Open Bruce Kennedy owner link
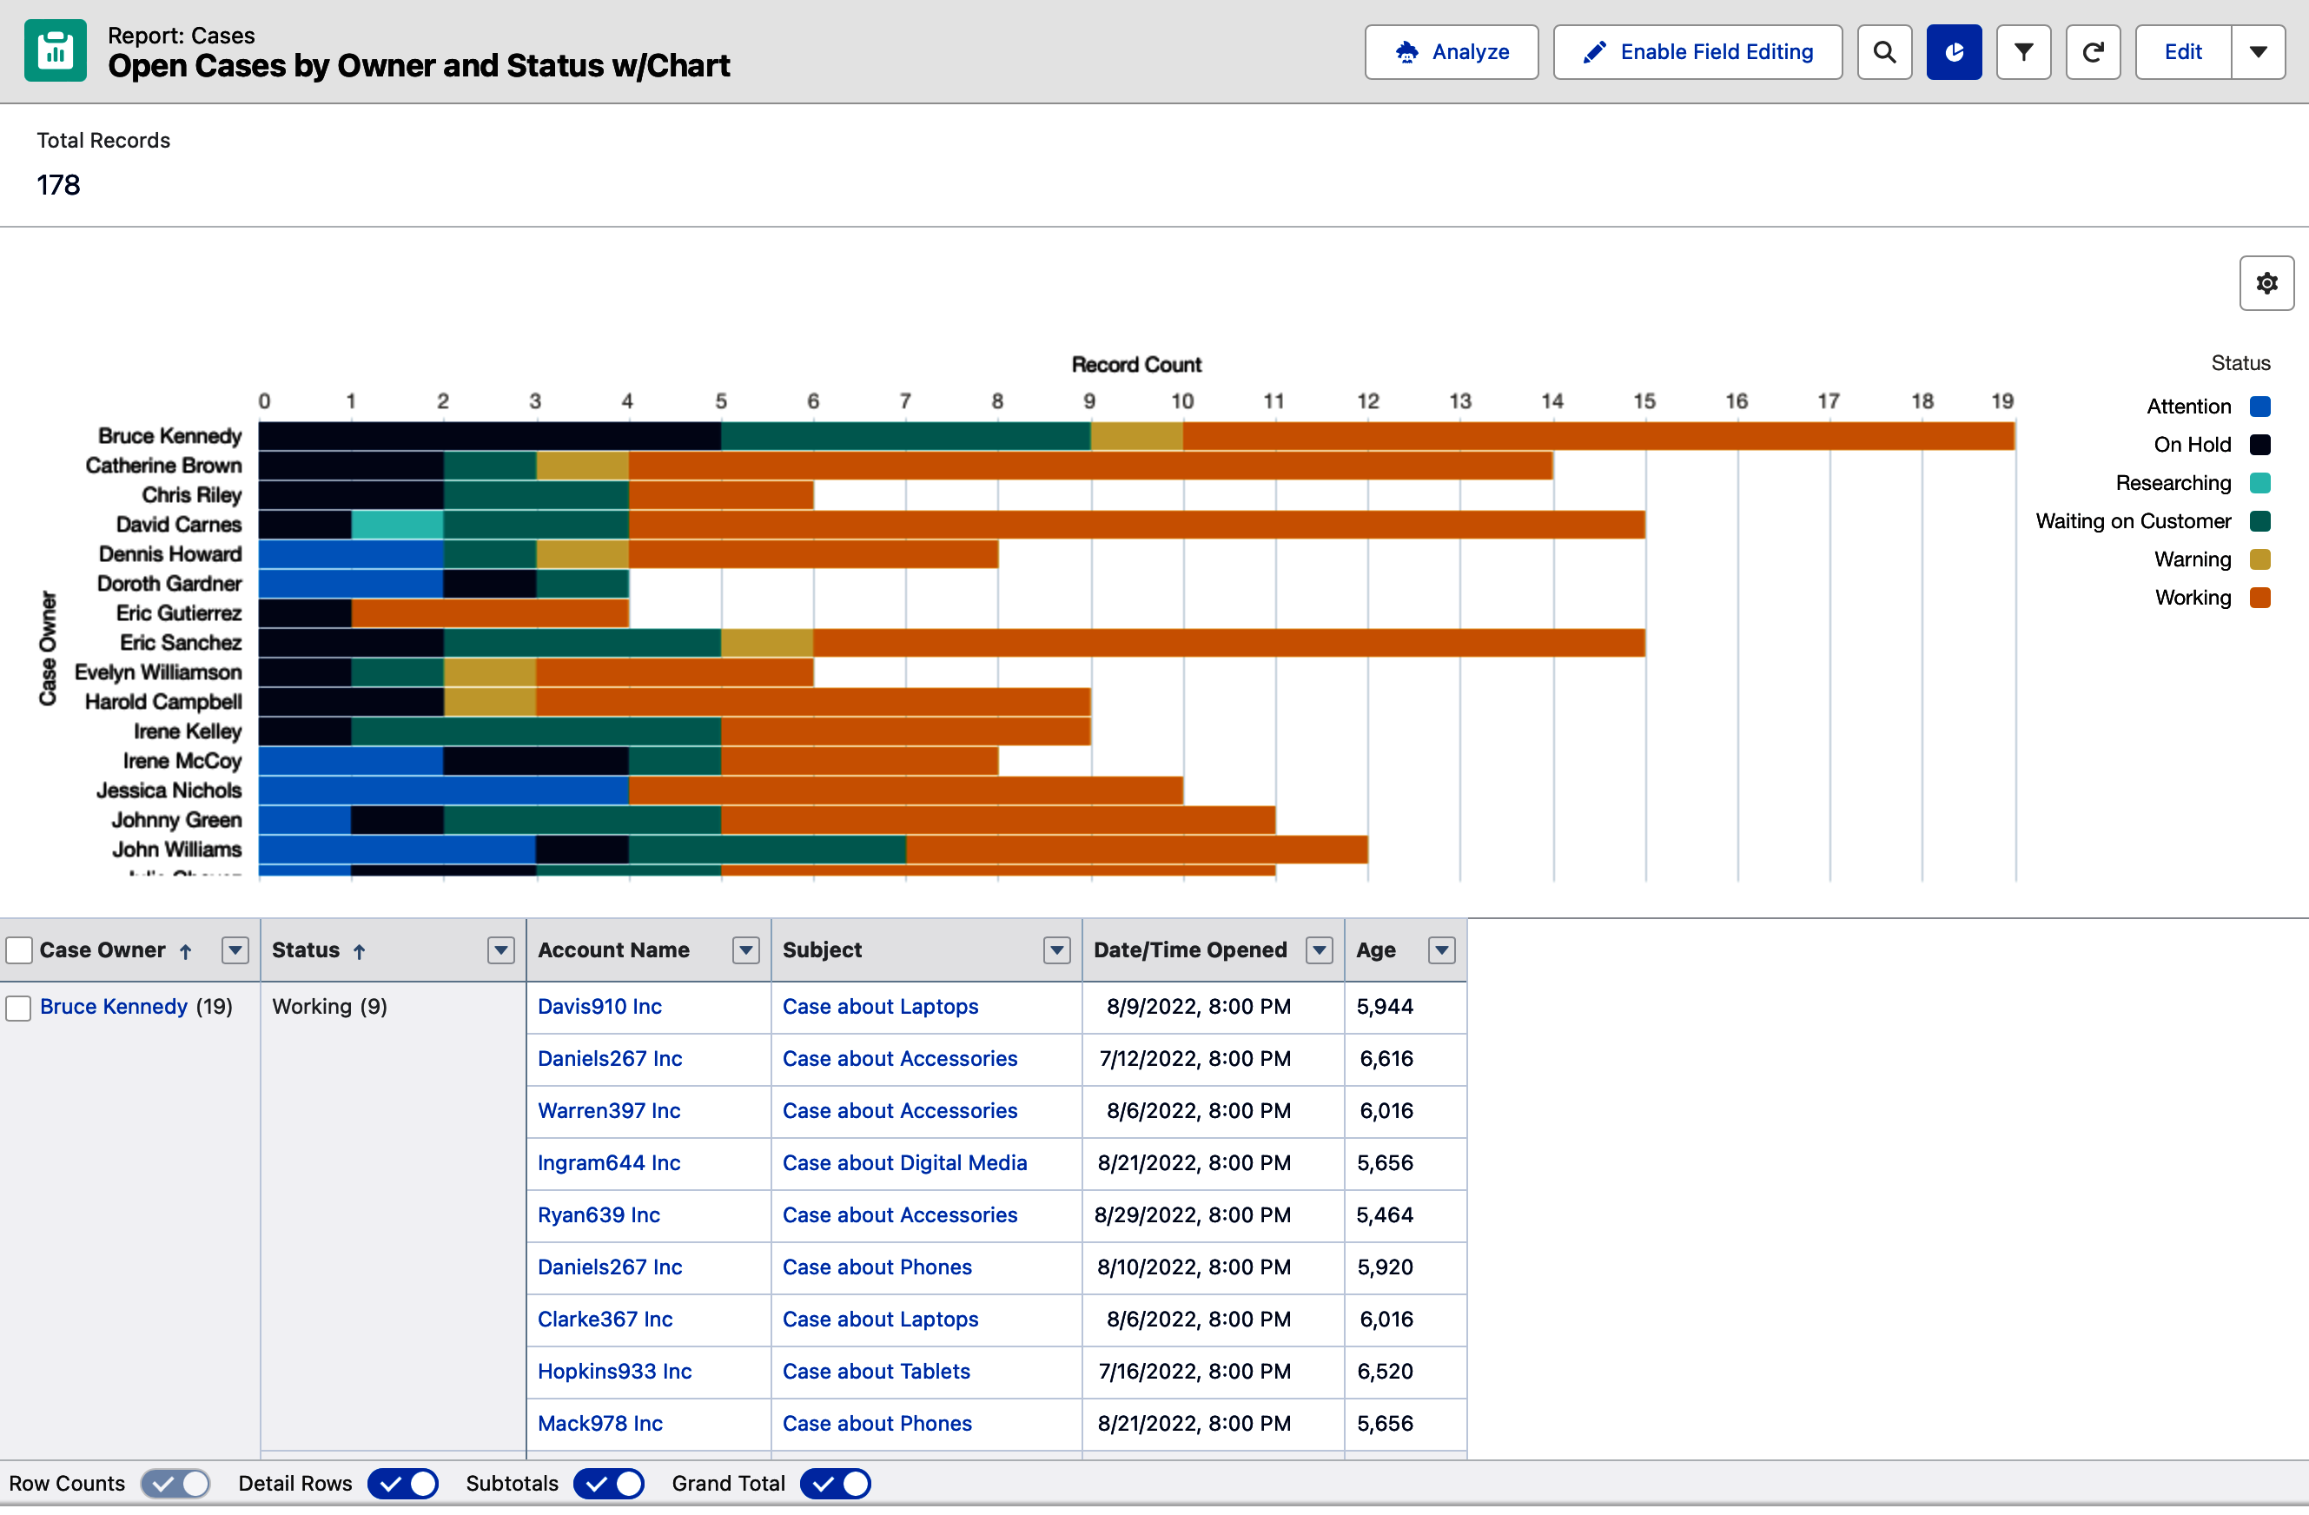The height and width of the screenshot is (1515, 2309). [x=114, y=1008]
